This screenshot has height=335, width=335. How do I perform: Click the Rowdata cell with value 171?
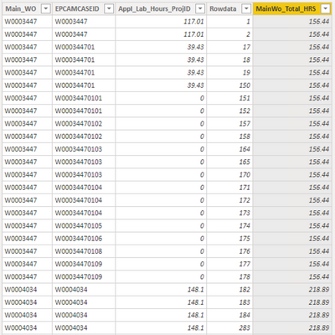[x=229, y=188]
